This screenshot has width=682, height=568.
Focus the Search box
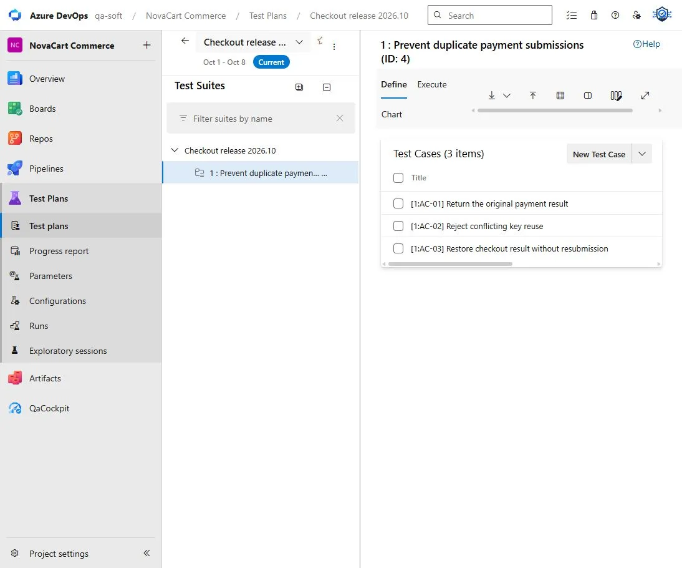(490, 15)
